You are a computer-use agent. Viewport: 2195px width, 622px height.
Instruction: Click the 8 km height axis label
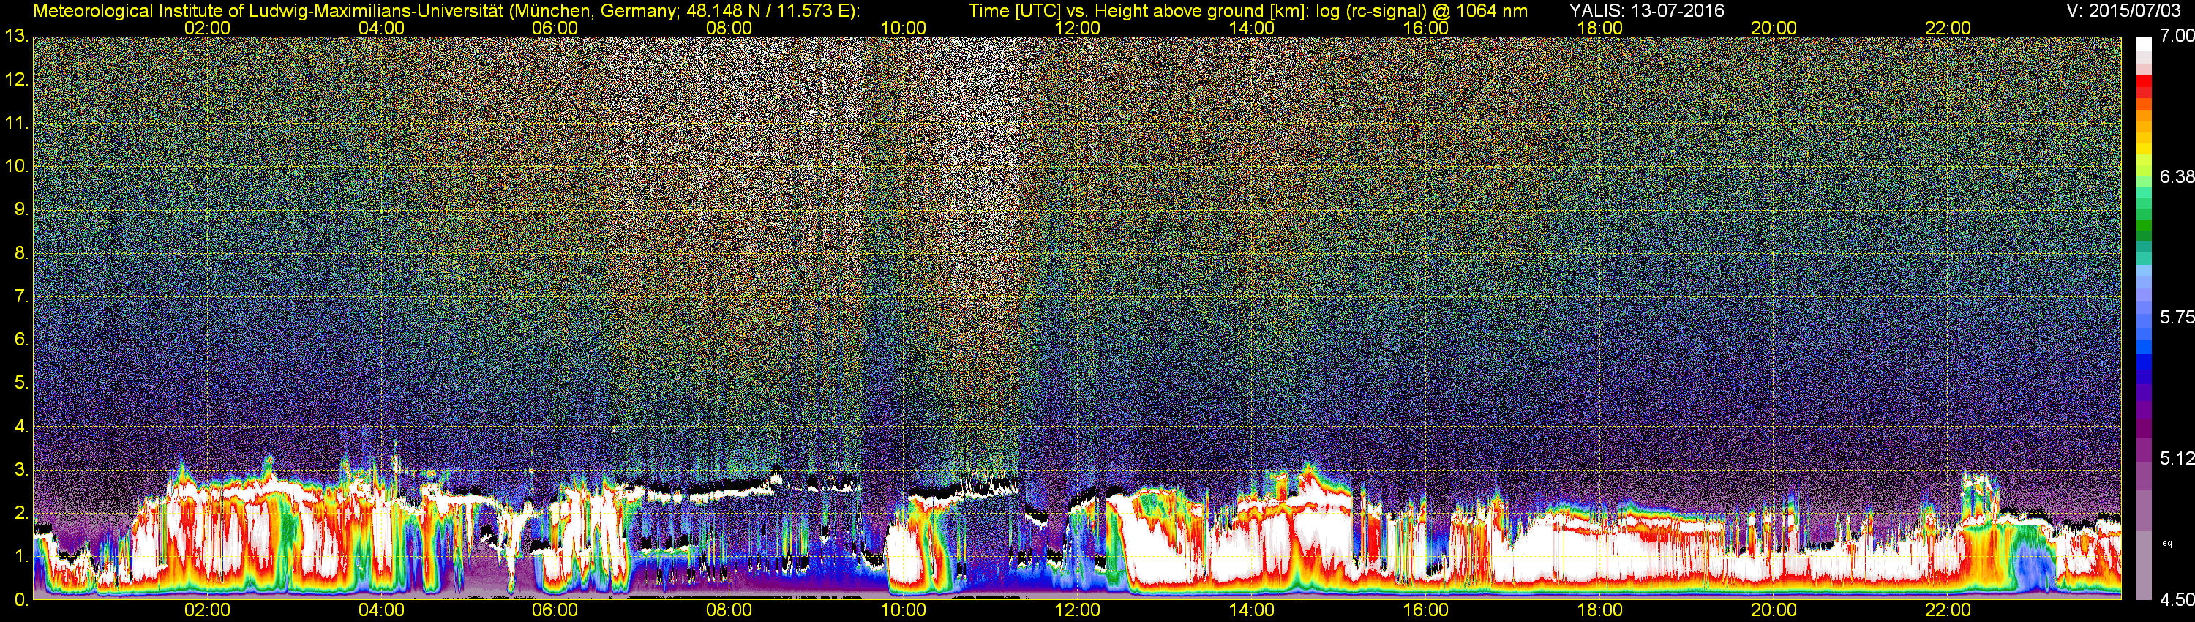point(21,253)
